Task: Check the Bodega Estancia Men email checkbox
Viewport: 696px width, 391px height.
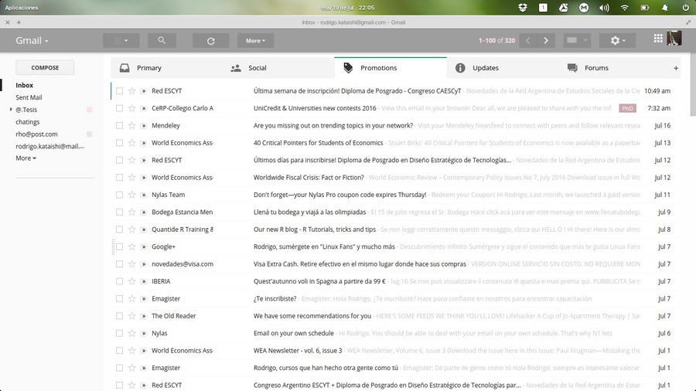Action: (x=119, y=212)
